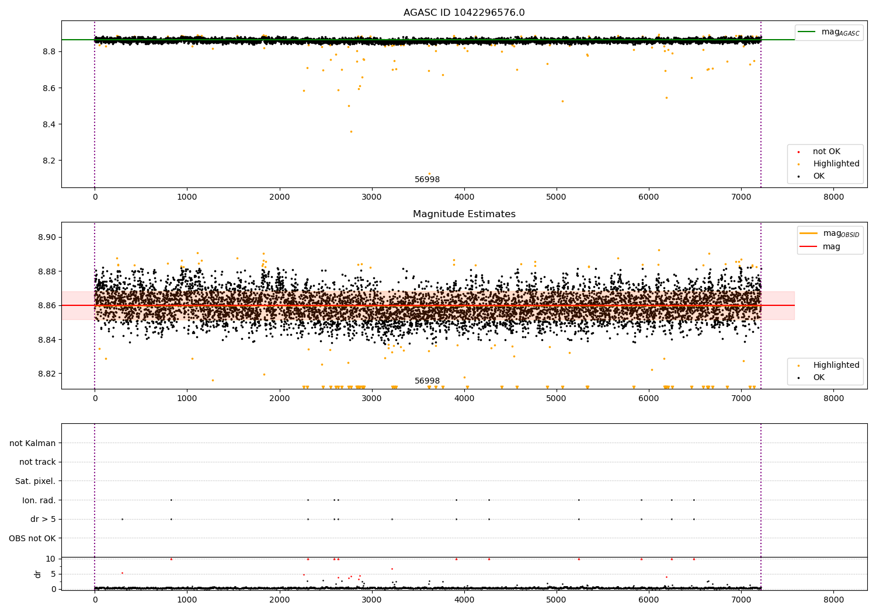Click the "8.82" y-axis tick label
This screenshot has width=876, height=613.
tap(47, 374)
